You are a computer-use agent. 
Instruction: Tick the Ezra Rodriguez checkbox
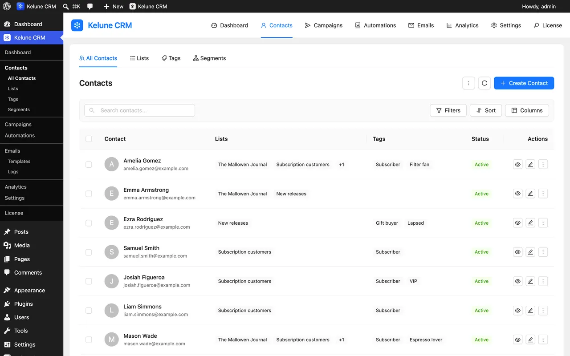coord(89,223)
